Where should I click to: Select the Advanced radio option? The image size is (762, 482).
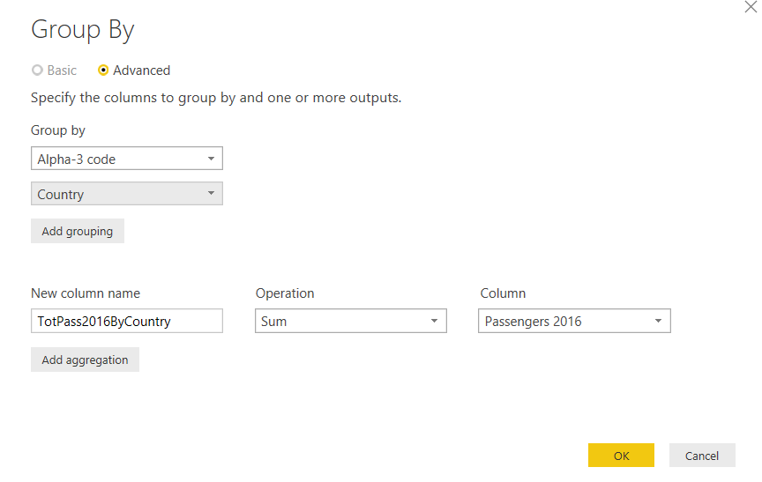[104, 70]
